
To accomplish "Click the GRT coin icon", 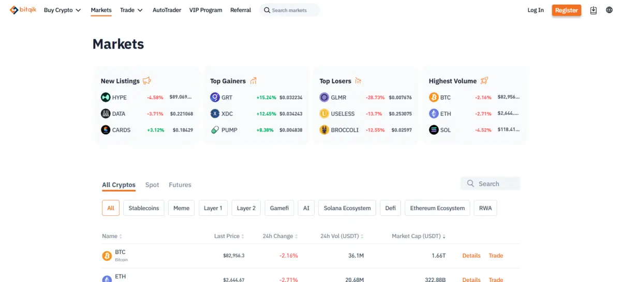I will [215, 97].
